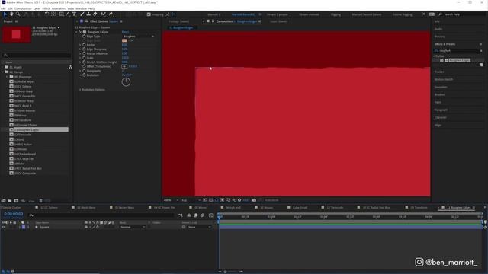Viewport: 488px width, 274px height.
Task: Select the Zoom magnifier tool
Action: [18, 14]
